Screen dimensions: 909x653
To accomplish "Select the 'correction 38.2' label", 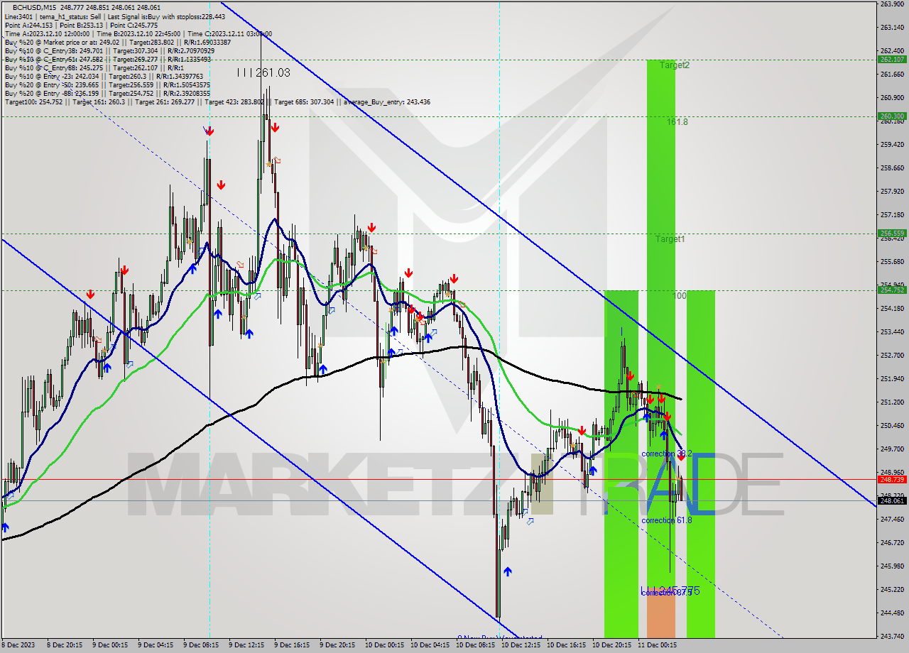I will pyautogui.click(x=666, y=454).
